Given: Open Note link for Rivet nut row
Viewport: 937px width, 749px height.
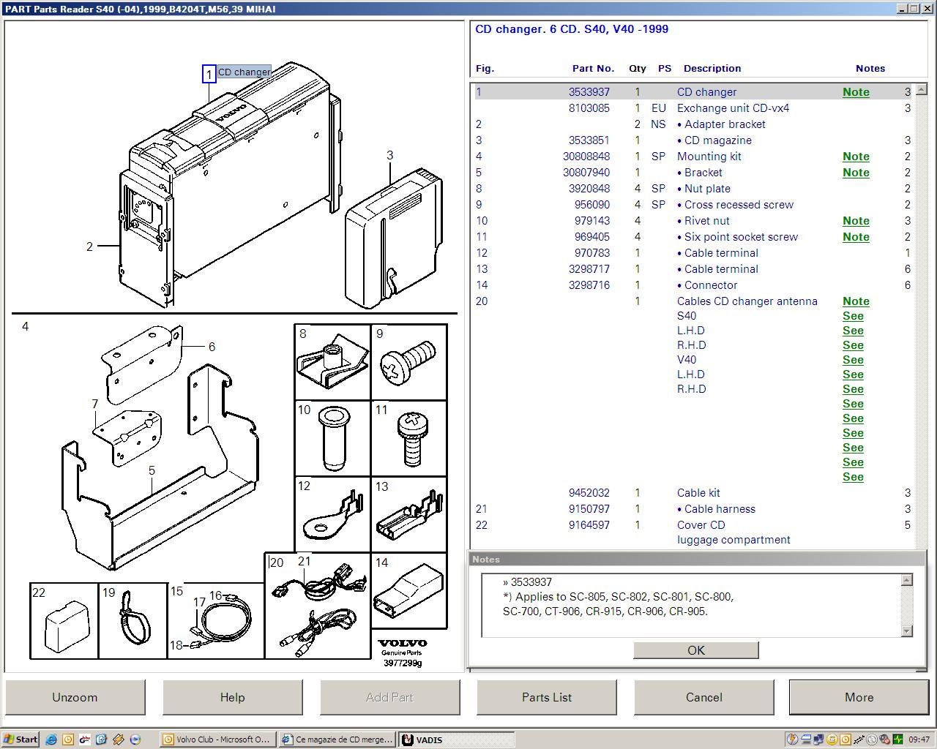Looking at the screenshot, I should 856,221.
